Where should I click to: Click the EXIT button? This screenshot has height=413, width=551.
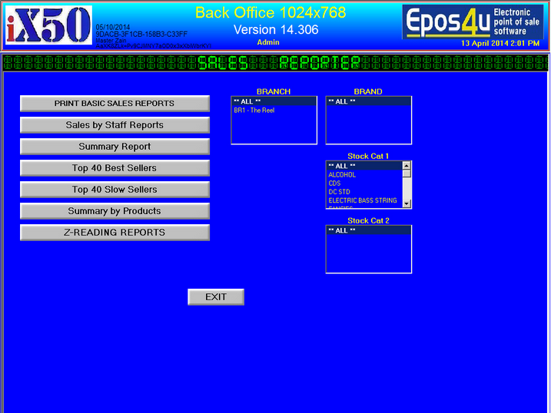[216, 297]
